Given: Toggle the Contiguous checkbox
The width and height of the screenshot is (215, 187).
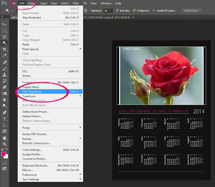Looking at the screenshot, I should click(134, 10).
